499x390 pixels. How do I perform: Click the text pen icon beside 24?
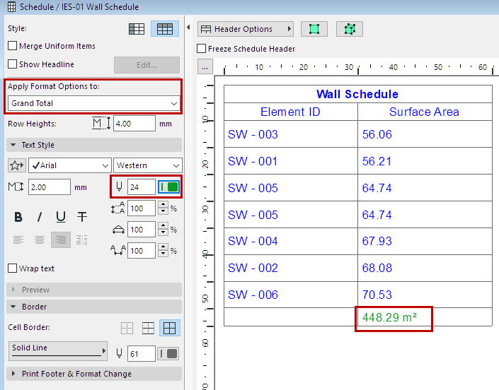pos(119,187)
